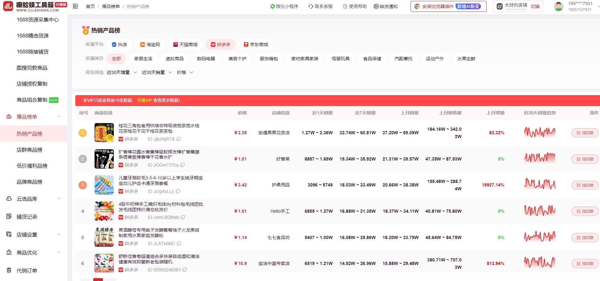Select the 食品保健 category filter
Viewport: 600px width, 281px height.
tap(372, 59)
